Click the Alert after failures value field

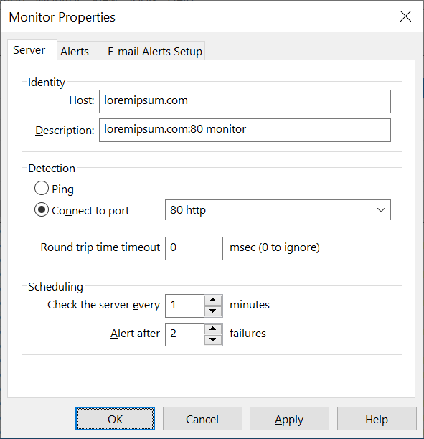click(x=185, y=334)
